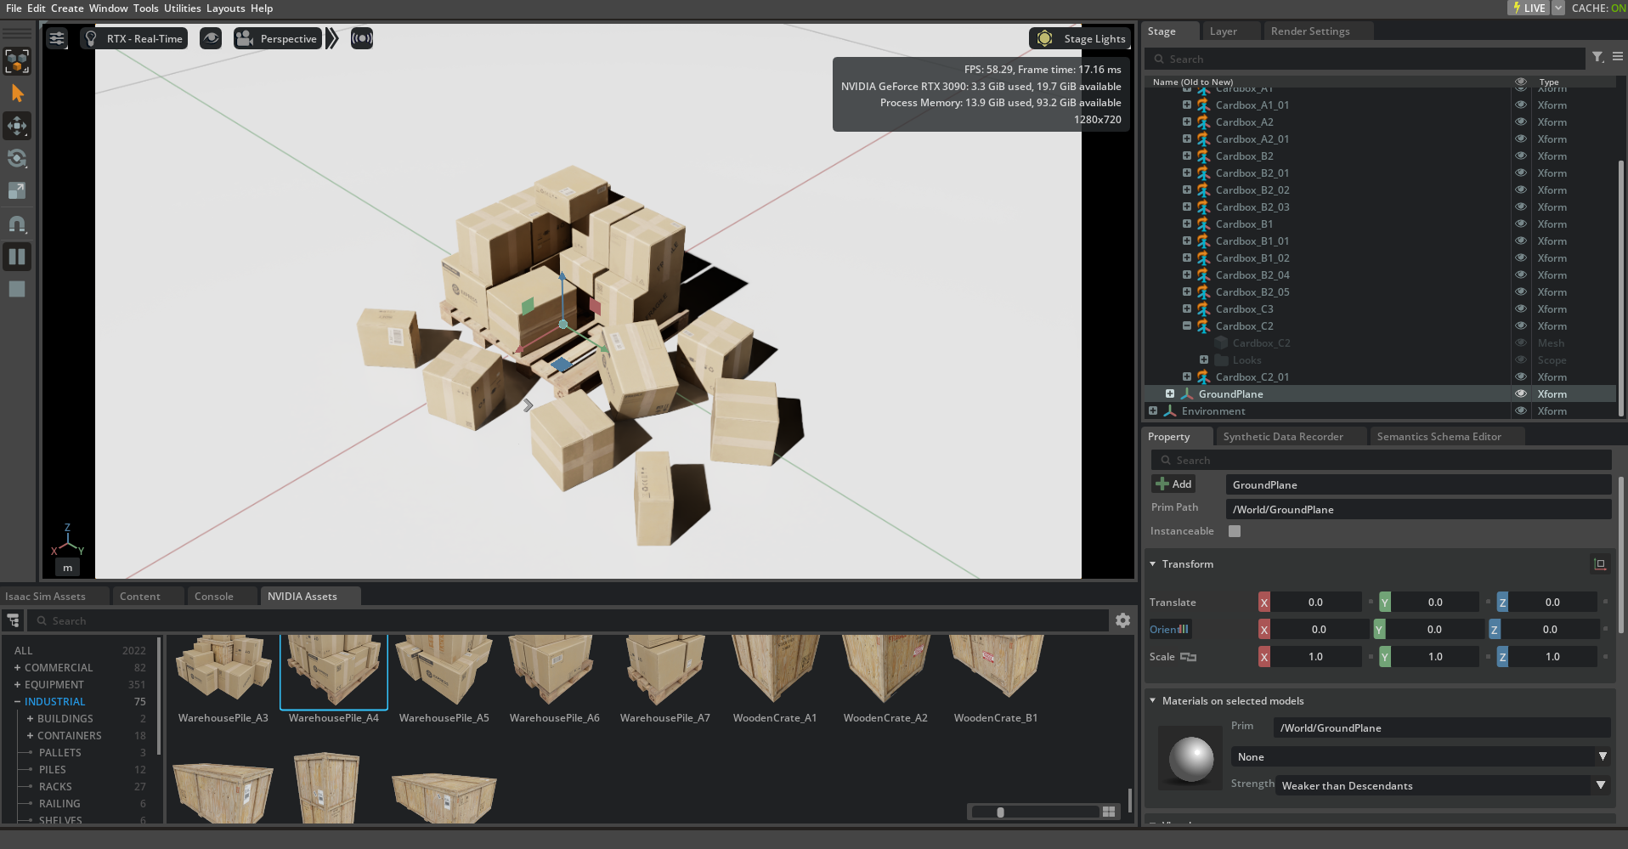Open NVIDIA Assets browser gear settings

[x=1122, y=620]
